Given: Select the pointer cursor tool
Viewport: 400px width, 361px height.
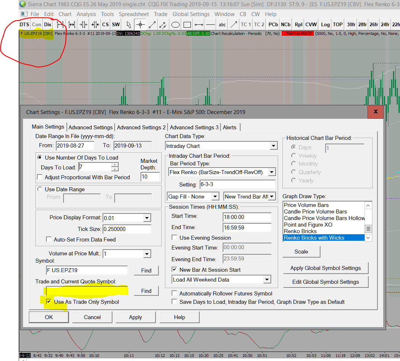Looking at the screenshot, I should pyautogui.click(x=128, y=24).
